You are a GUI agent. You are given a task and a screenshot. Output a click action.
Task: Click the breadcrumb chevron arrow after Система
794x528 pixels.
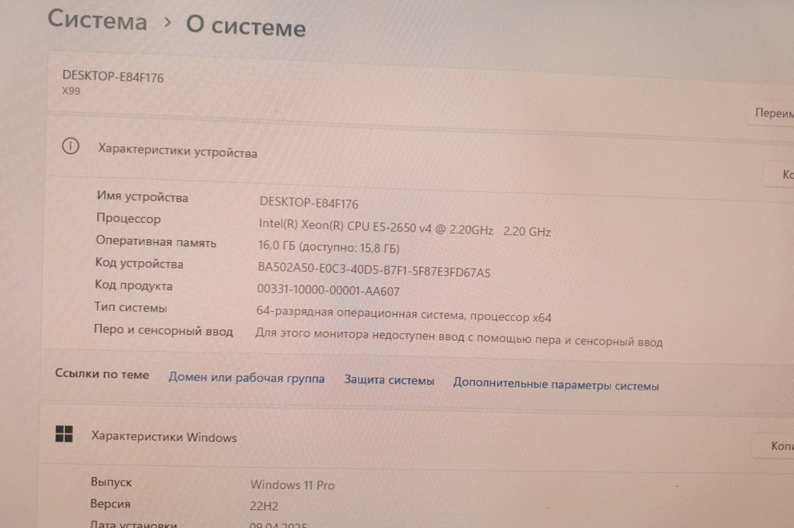(167, 22)
